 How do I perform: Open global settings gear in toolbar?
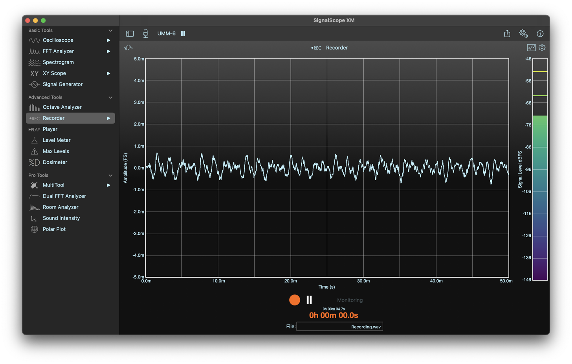click(x=523, y=33)
